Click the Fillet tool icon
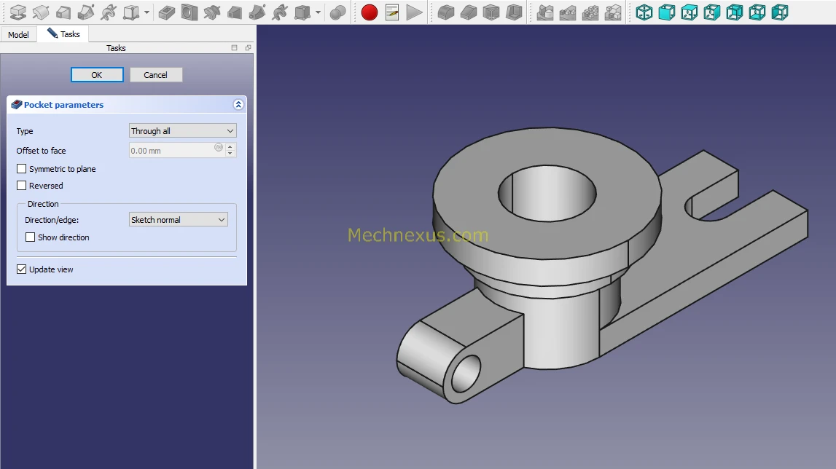Image resolution: width=836 pixels, height=469 pixels. click(446, 12)
